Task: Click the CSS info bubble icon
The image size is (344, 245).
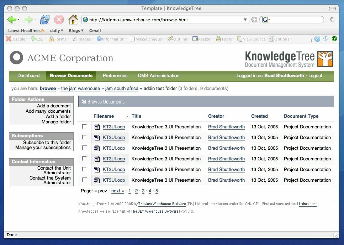Action: [x=326, y=39]
